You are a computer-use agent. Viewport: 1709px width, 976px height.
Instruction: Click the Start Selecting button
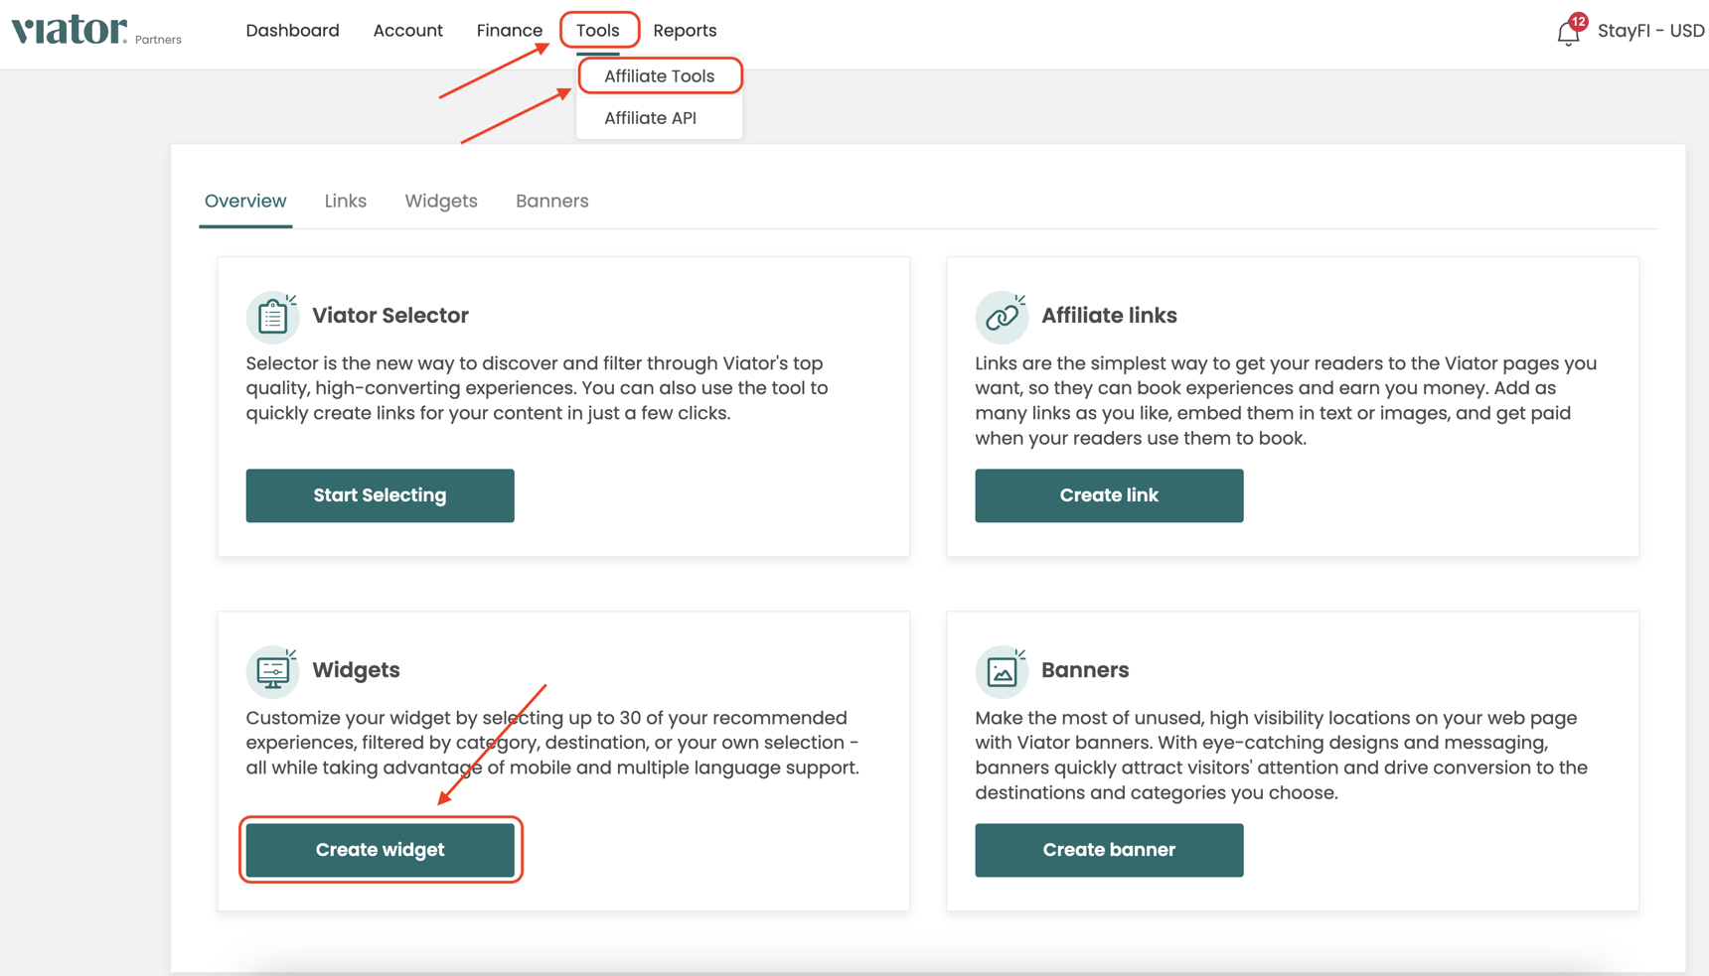(380, 494)
